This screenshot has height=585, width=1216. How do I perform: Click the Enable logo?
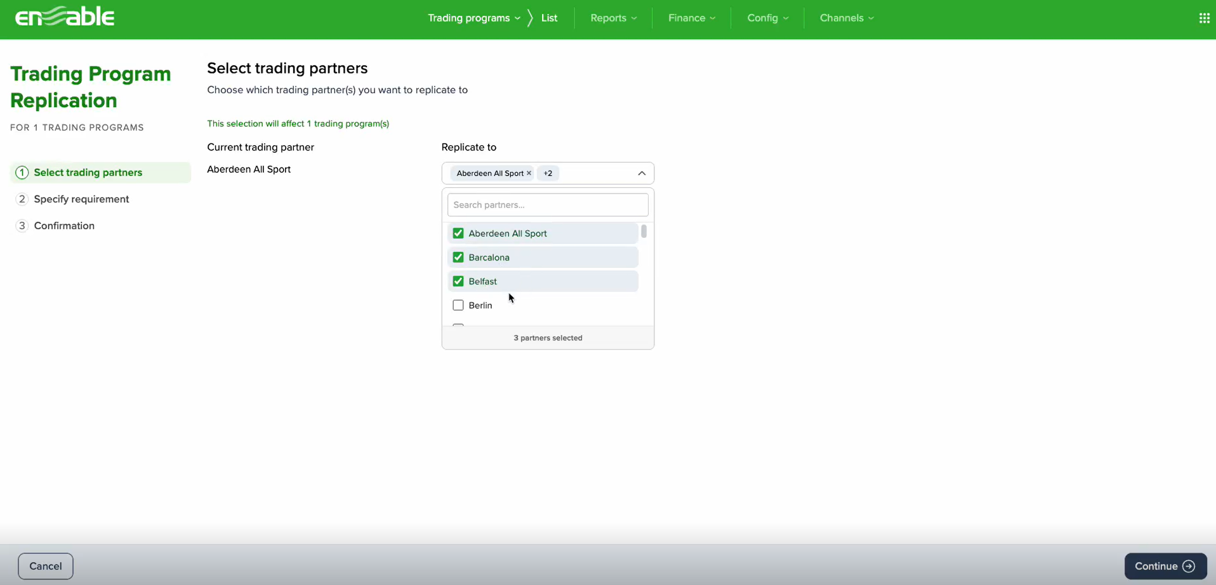pyautogui.click(x=65, y=17)
